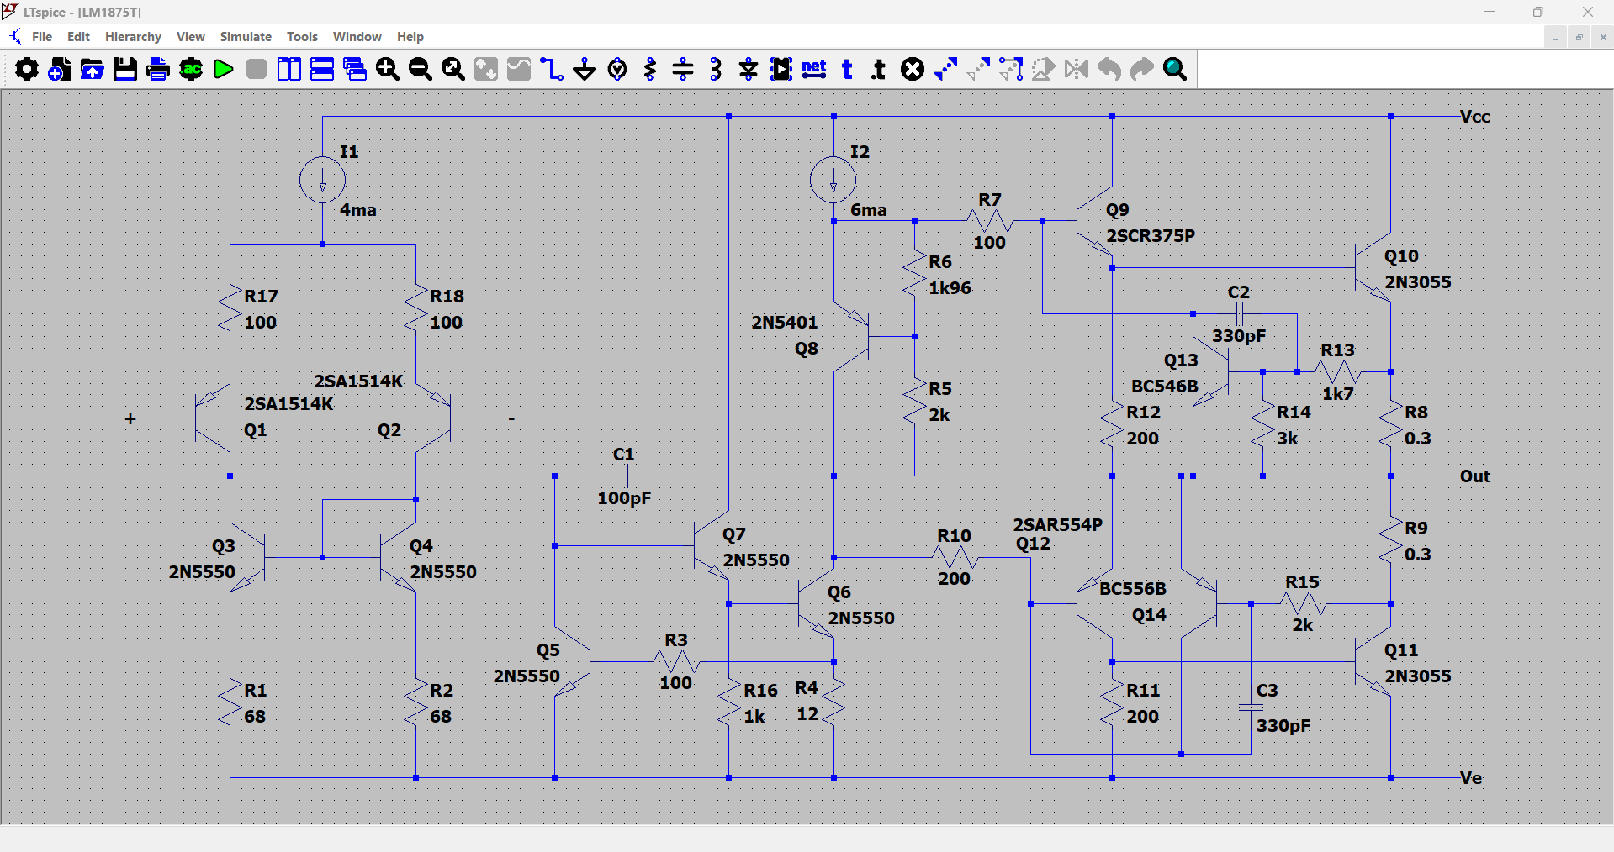Click the Cascade windows icon

[355, 69]
